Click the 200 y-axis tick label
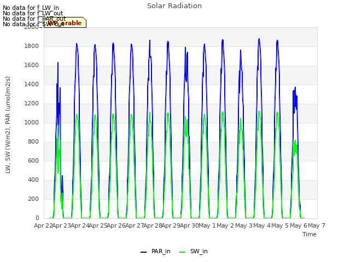Image resolution: width=350 pixels, height=262 pixels. coord(33,199)
